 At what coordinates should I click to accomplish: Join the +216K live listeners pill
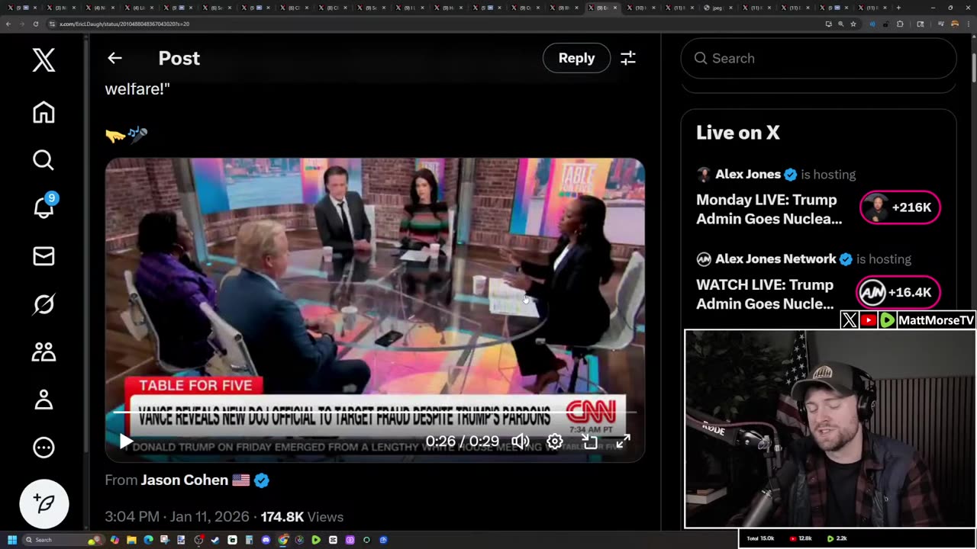coord(900,207)
